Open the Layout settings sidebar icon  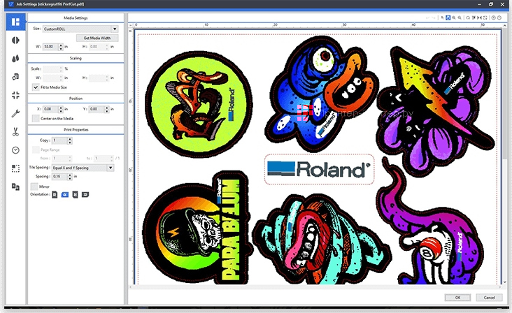14,22
